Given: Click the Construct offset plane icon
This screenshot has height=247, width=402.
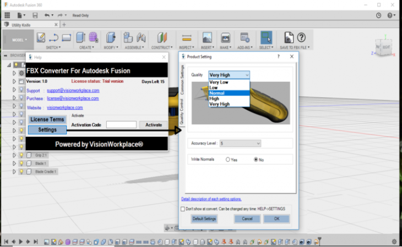Looking at the screenshot, I should click(x=162, y=37).
